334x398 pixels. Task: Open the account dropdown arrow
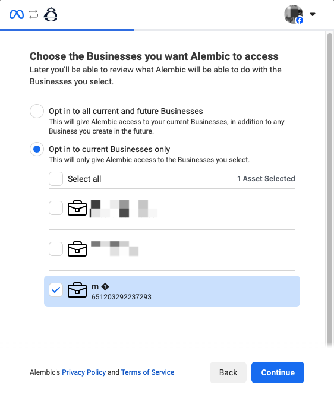pos(313,14)
